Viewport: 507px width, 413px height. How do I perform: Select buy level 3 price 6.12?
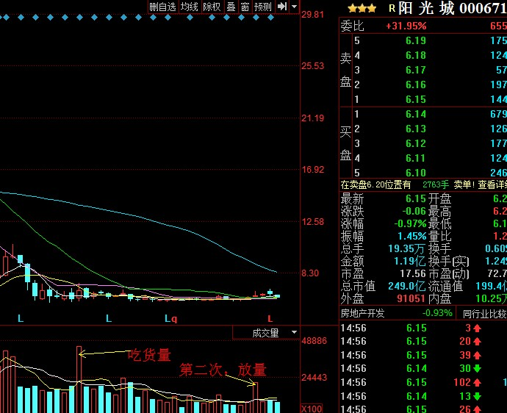click(x=416, y=143)
